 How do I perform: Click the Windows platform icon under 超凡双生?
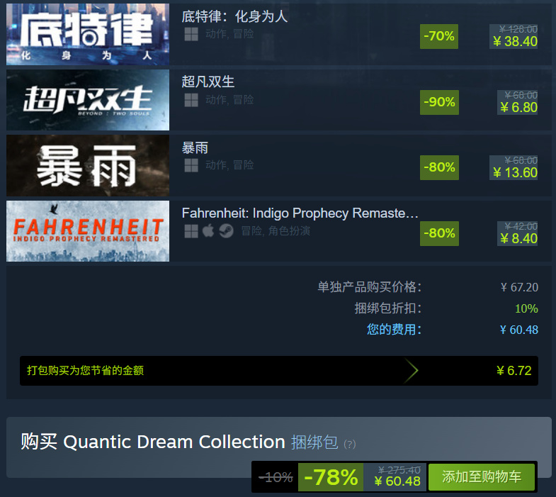[191, 100]
